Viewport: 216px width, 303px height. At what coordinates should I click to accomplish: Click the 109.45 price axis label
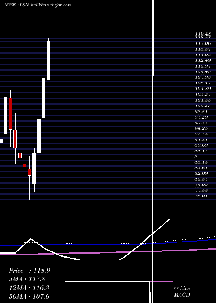coord(203,72)
